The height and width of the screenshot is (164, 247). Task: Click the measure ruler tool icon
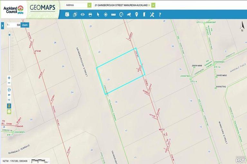(113, 14)
